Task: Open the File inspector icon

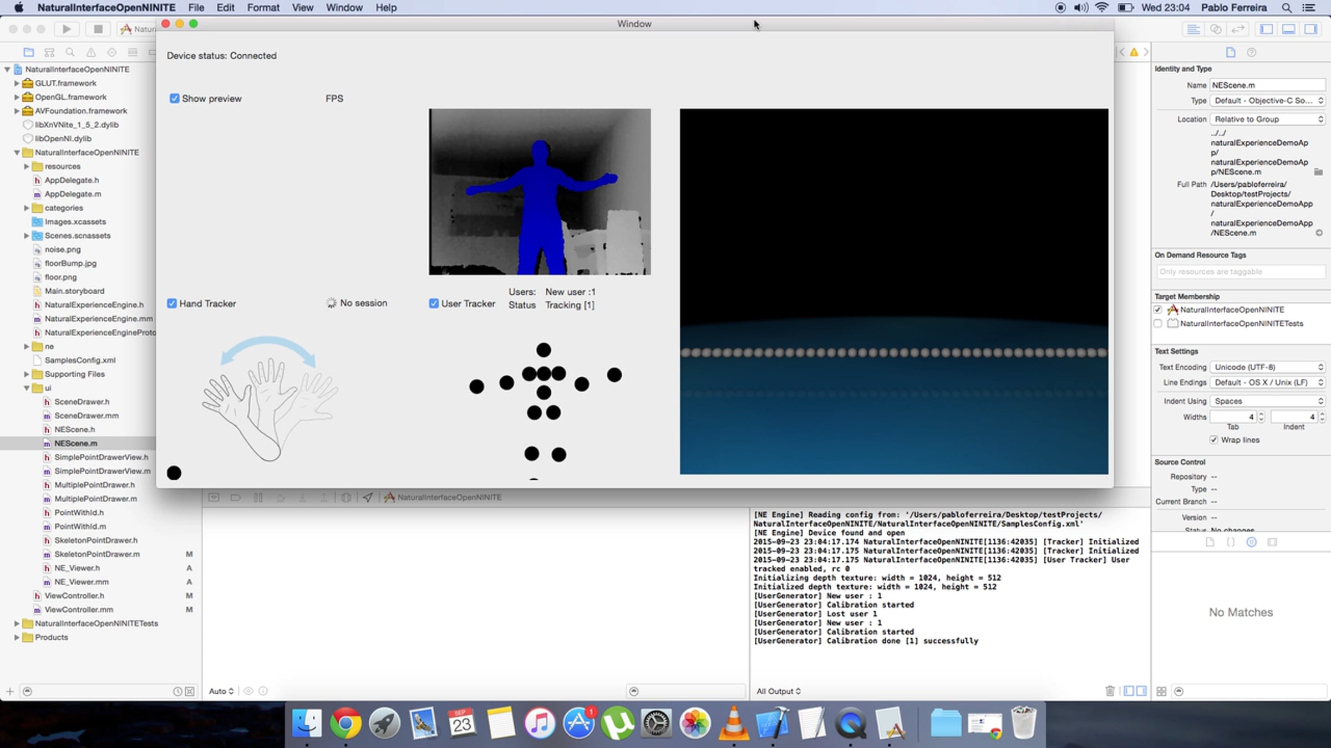Action: point(1231,52)
